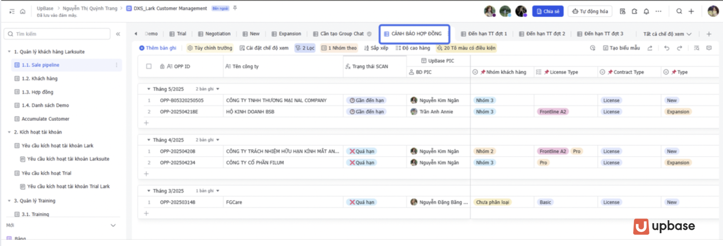Switch to the Trial view tab
723x246 pixels.
point(178,34)
